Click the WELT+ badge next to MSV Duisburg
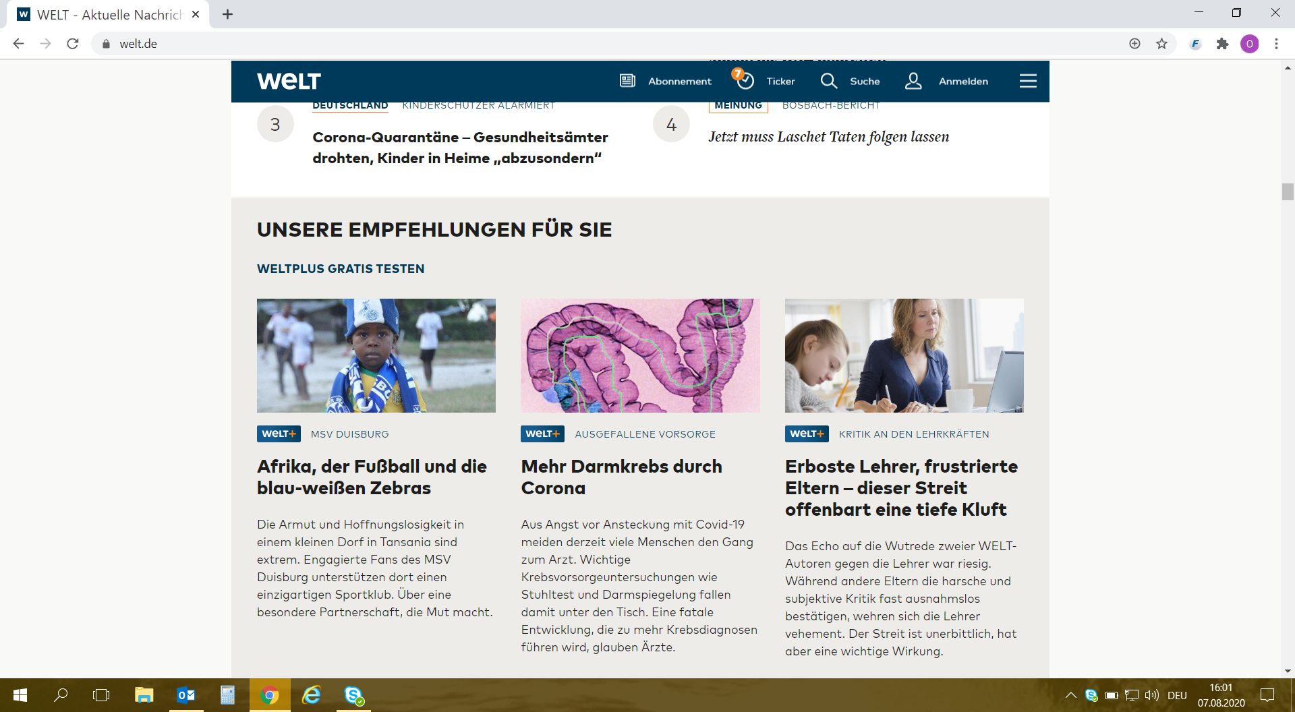The image size is (1295, 712). pyautogui.click(x=279, y=434)
